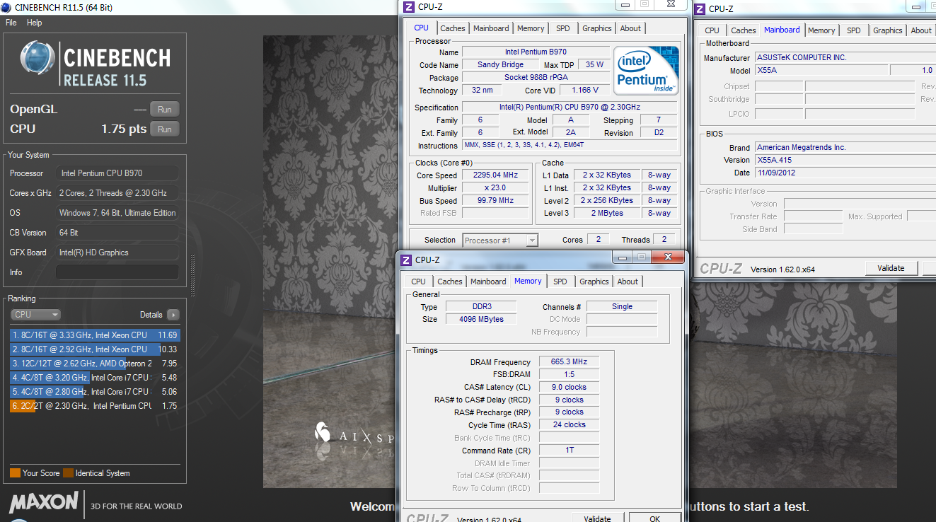The width and height of the screenshot is (936, 522).
Task: Open About tab in top CPU-Z window
Action: pos(630,28)
